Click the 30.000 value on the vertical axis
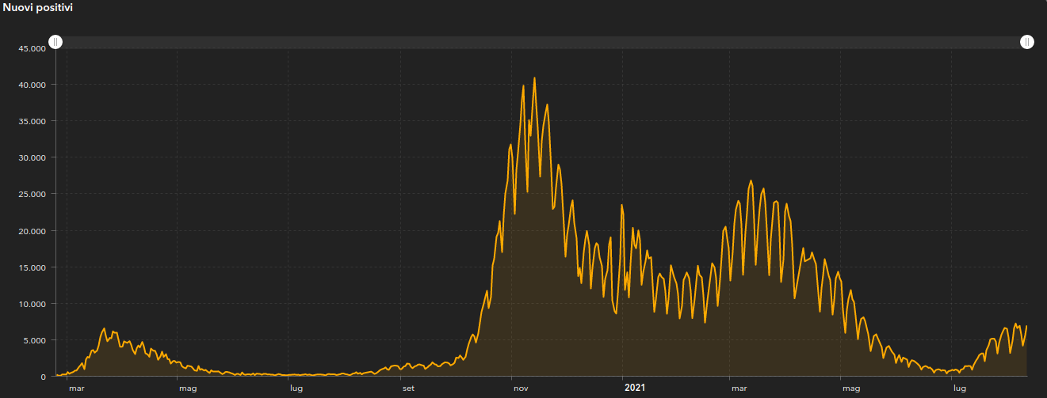The image size is (1047, 398). (32, 157)
